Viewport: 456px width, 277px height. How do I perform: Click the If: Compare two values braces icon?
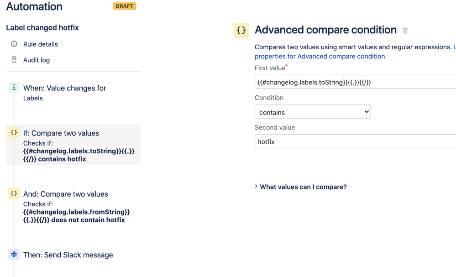click(14, 132)
